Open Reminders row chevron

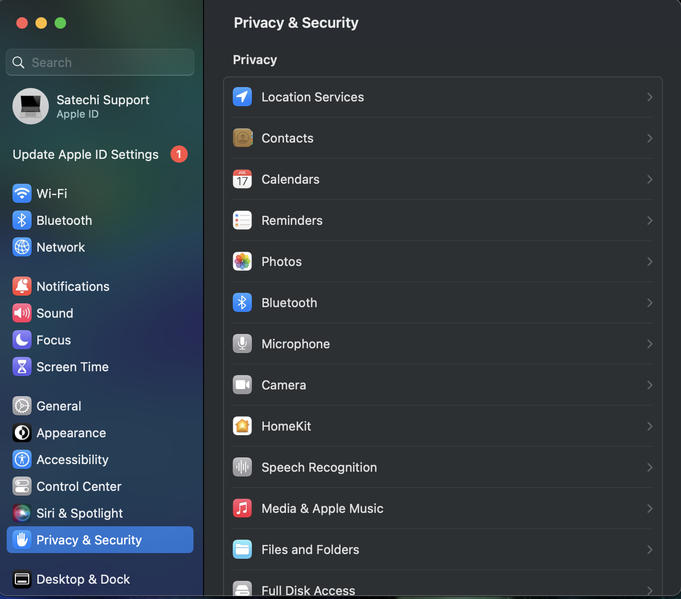pyautogui.click(x=650, y=221)
